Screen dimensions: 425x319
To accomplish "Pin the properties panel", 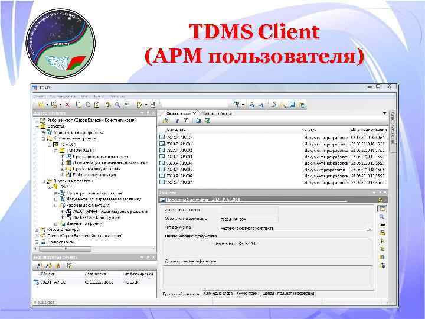I will point(380,193).
